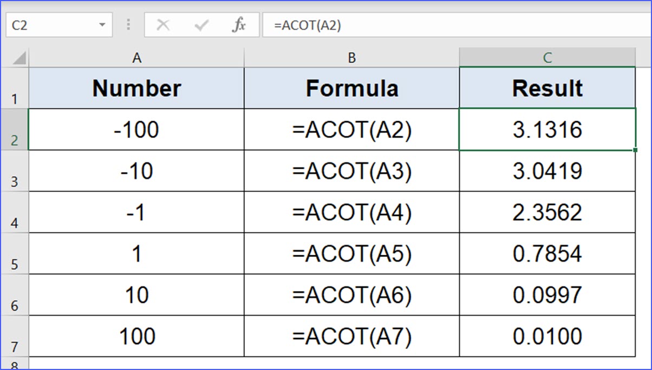Select the Number header cell
The image size is (652, 370).
point(136,88)
